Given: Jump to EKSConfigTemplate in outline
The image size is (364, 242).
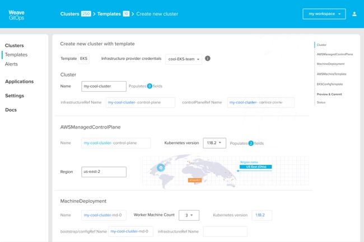Looking at the screenshot, I should pos(330,84).
